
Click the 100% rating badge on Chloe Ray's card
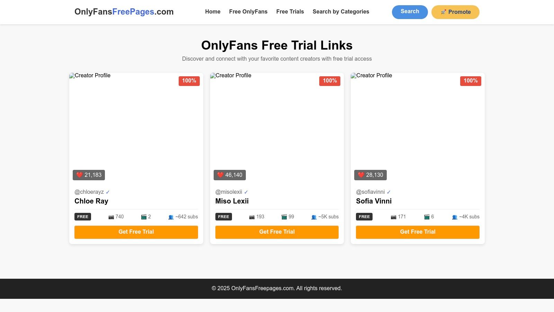point(189,81)
